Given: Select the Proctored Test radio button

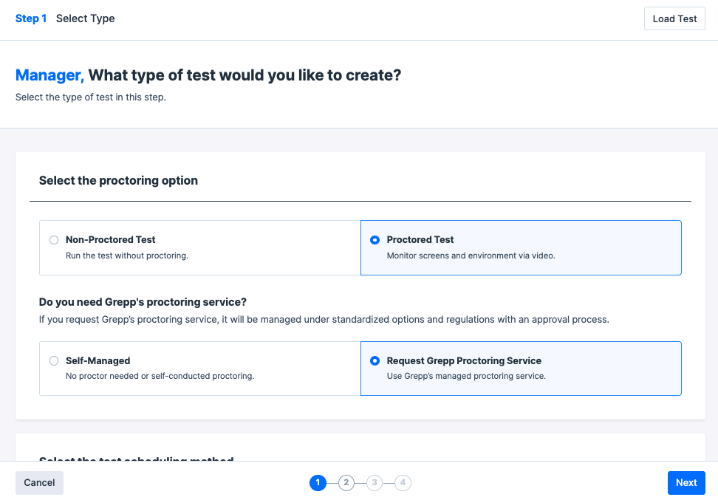Looking at the screenshot, I should (375, 240).
